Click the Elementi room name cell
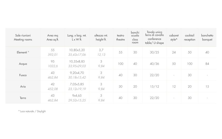The height and width of the screenshot is (139, 222). pyautogui.click(x=23, y=52)
